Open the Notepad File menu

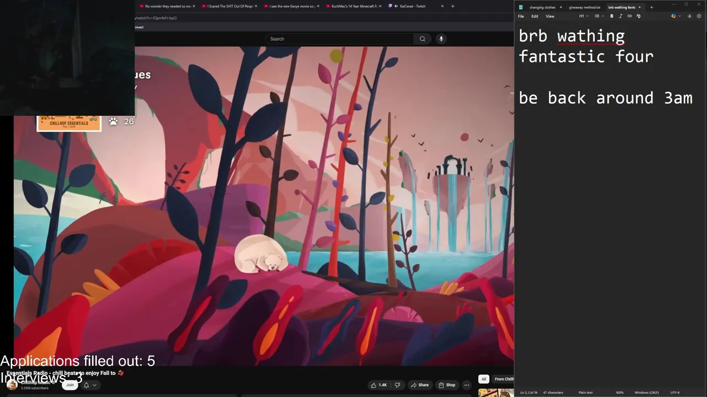(521, 16)
